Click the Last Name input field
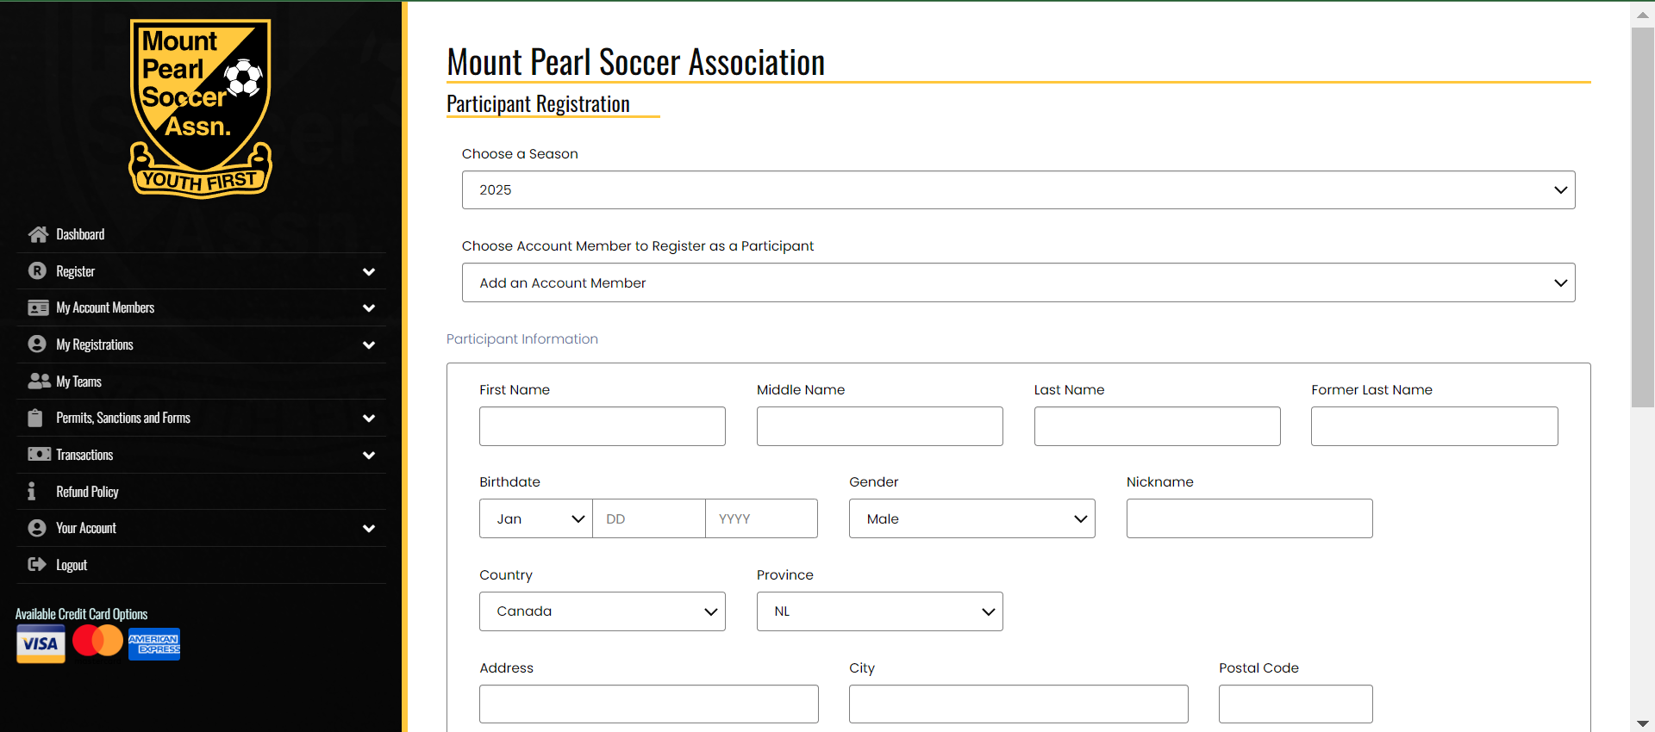Screen dimensions: 1655x732 (1157, 426)
